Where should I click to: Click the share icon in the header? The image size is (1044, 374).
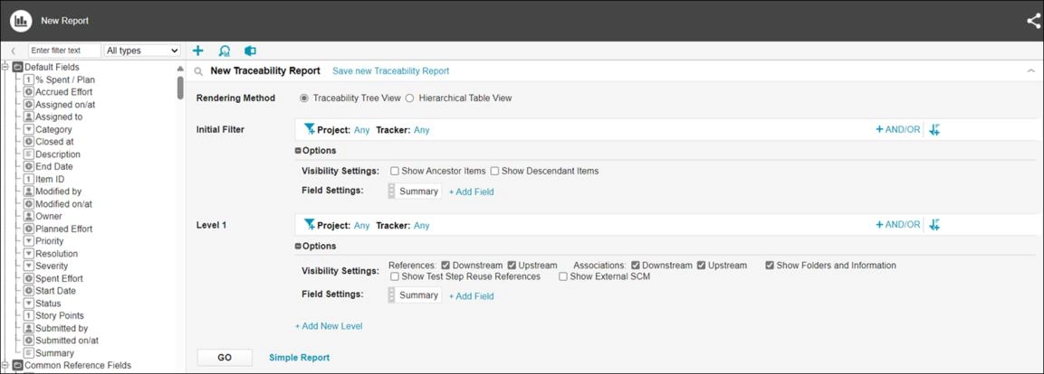tap(1033, 22)
